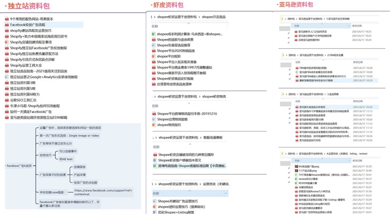Click 修改日期 column header in 3.选品策略 folder
The height and width of the screenshot is (214, 390).
pos(358,101)
